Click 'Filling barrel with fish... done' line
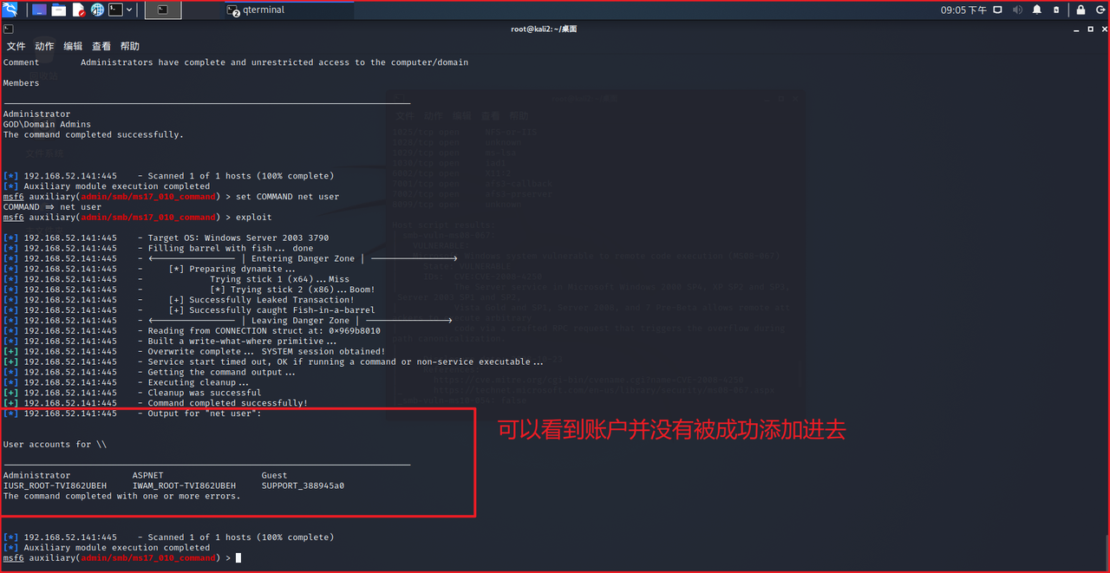Screen dimensions: 1110x573 pos(231,248)
